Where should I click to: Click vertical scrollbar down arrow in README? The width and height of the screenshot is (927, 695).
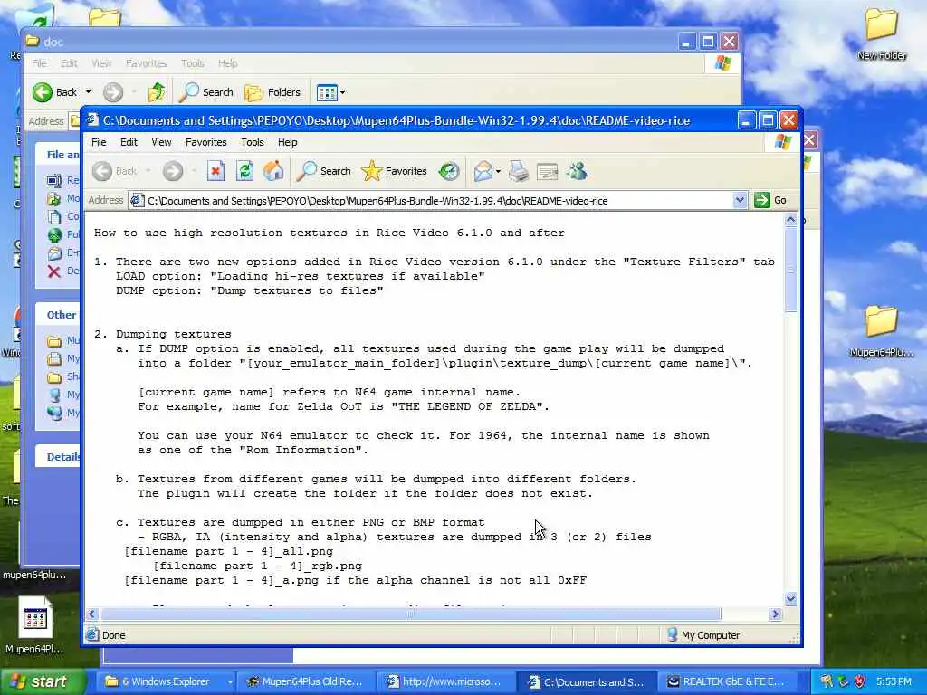point(791,599)
